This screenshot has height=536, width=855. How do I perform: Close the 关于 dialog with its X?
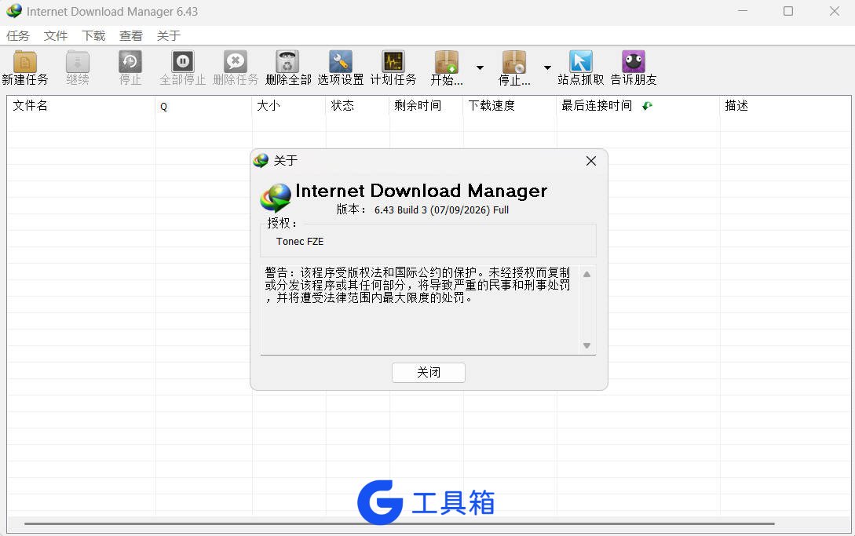(x=591, y=161)
